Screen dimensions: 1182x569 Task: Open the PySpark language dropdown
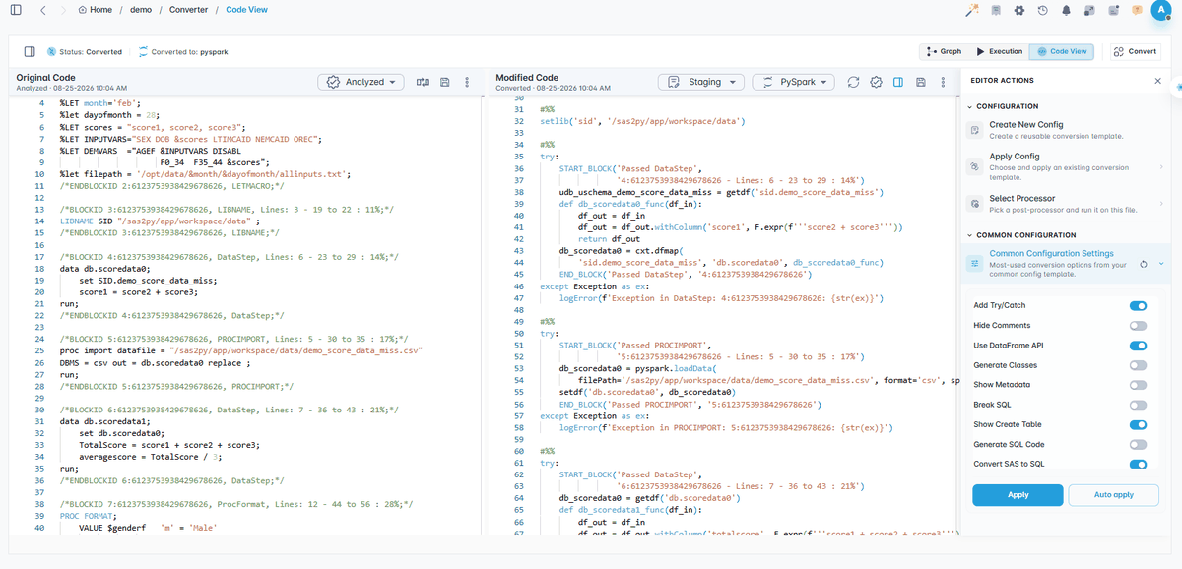point(794,82)
